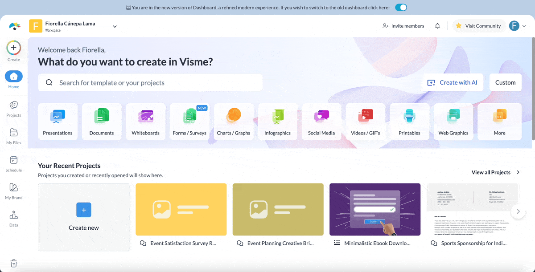Screen dimensions: 535x272
Task: Click the Custom size button
Action: (505, 82)
